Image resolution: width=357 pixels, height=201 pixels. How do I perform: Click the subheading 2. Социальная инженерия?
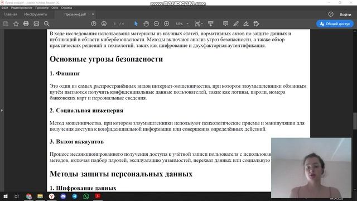(x=86, y=111)
